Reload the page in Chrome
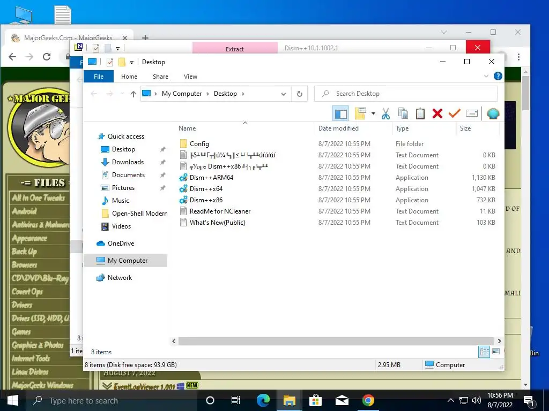This screenshot has height=411, width=549. pyautogui.click(x=47, y=57)
